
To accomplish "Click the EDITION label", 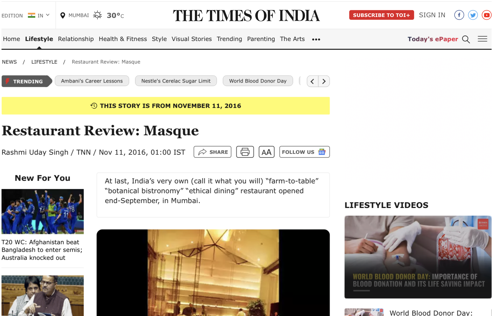I will pyautogui.click(x=12, y=16).
